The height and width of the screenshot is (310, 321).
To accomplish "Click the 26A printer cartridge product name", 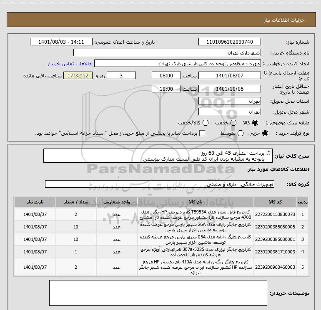I will 196,227.
